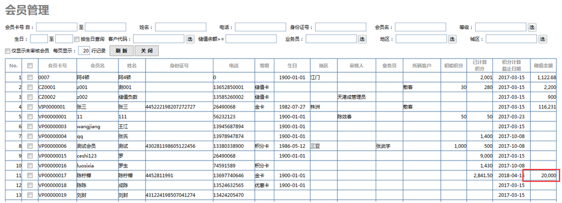
Task: Open the 业务员 selector 选 button
Action: point(362,39)
